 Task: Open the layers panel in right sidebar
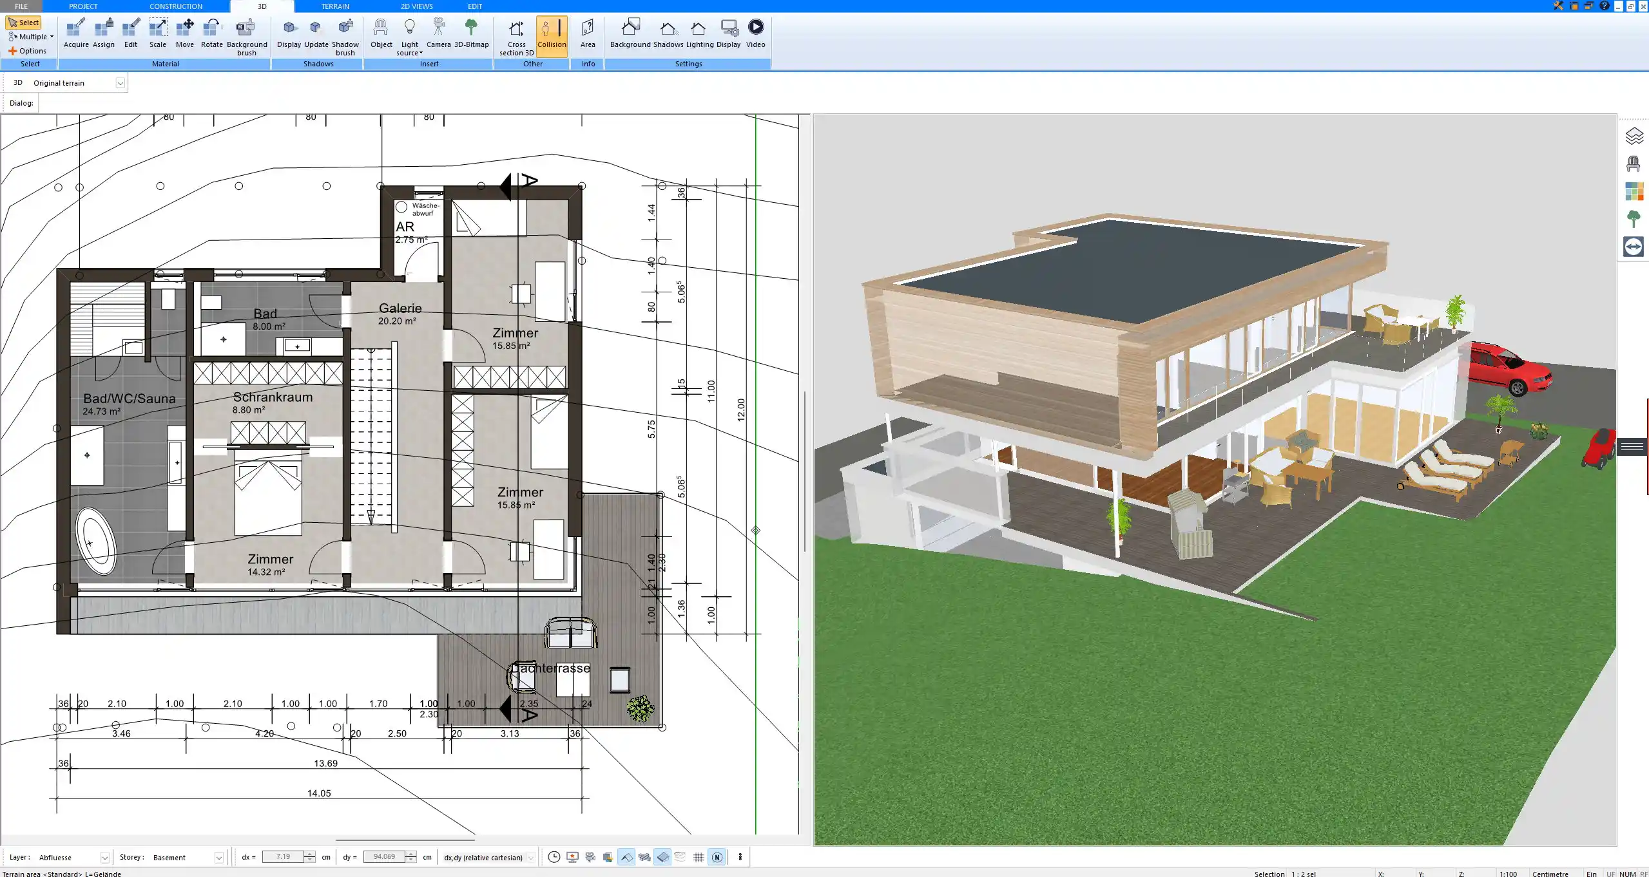(x=1634, y=136)
